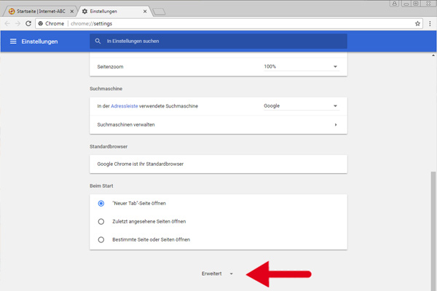Select Zuletzt angesehene Seiten öffnen option

[x=101, y=221]
